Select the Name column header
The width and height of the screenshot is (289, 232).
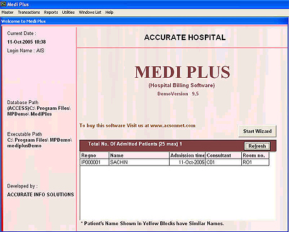point(139,156)
